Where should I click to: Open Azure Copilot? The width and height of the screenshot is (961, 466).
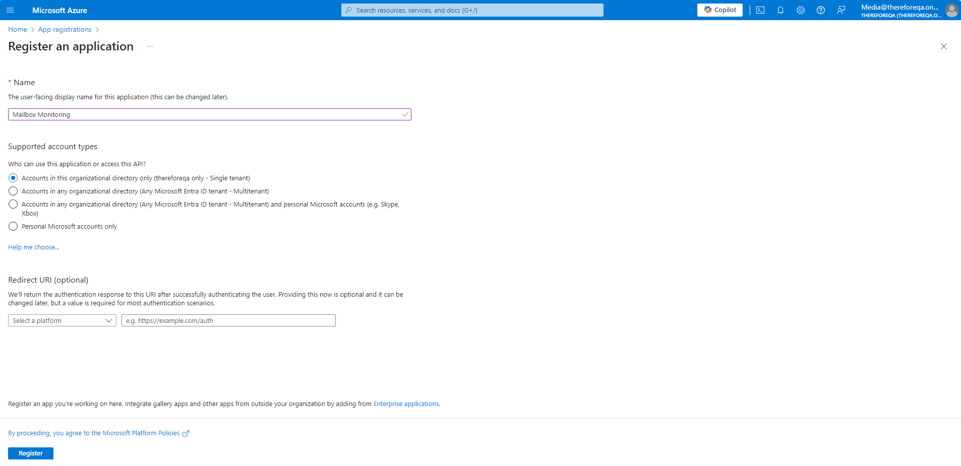[719, 10]
